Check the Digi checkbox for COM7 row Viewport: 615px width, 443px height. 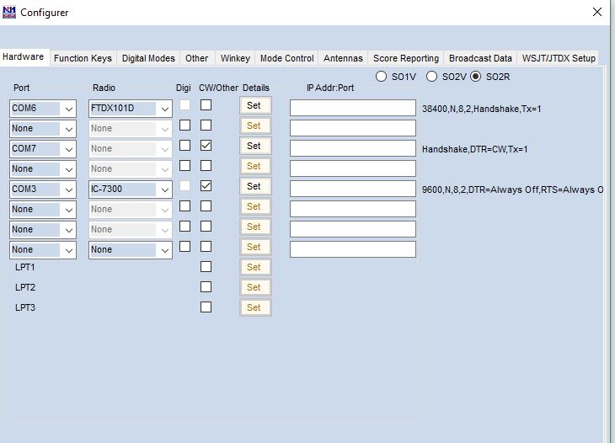(184, 146)
